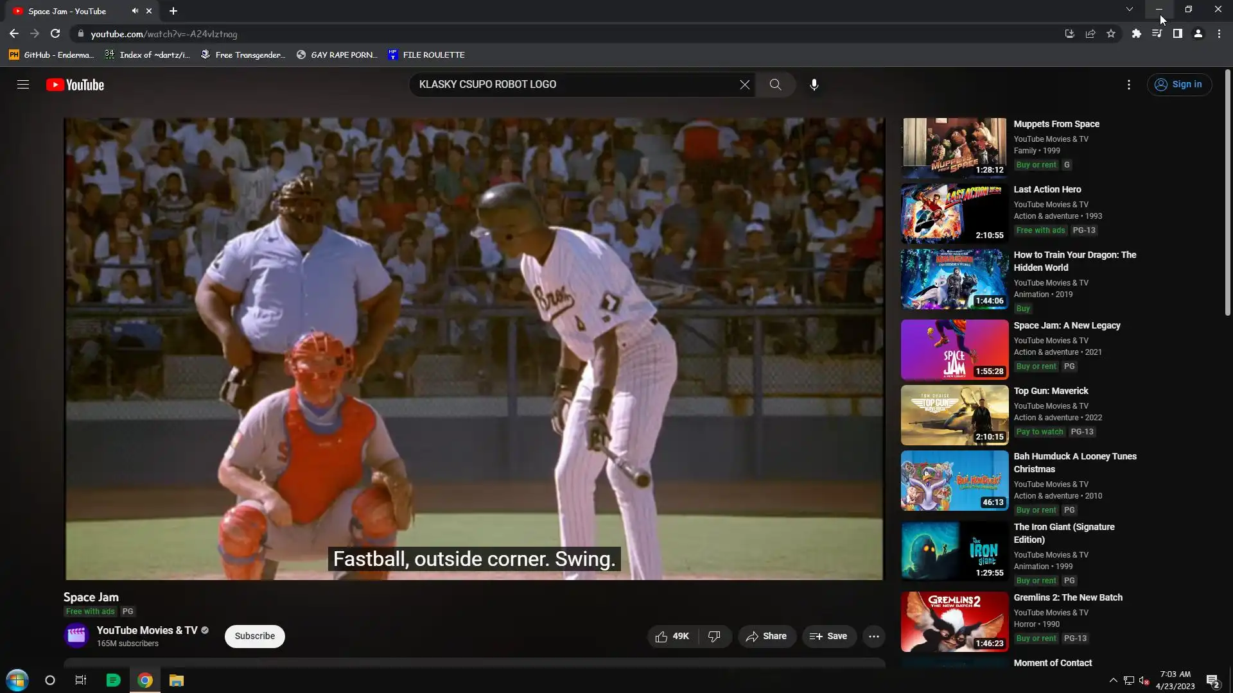Open Chrome extensions puzzle icon
Screen dimensions: 1233x693
click(x=1136, y=34)
